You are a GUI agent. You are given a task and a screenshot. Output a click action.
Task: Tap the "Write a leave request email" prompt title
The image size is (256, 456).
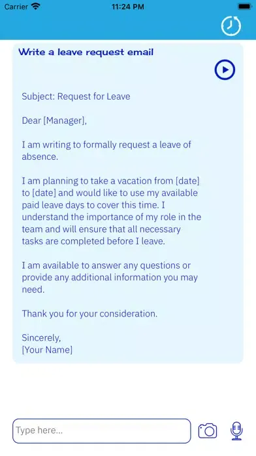point(86,52)
